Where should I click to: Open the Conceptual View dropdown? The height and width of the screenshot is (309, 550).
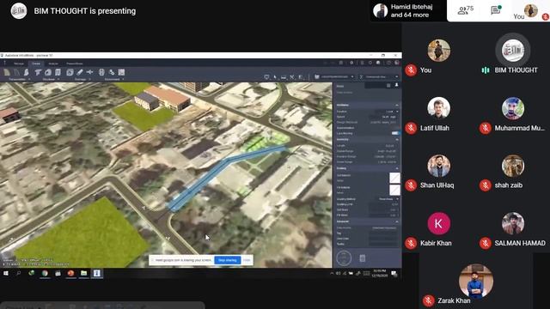tap(382, 76)
